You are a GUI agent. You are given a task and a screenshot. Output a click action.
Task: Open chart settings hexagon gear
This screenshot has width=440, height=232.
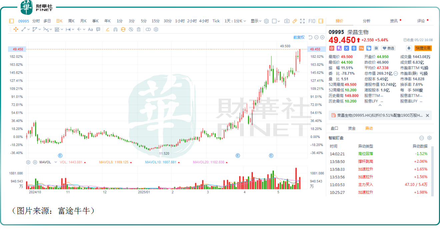[x=266, y=21]
